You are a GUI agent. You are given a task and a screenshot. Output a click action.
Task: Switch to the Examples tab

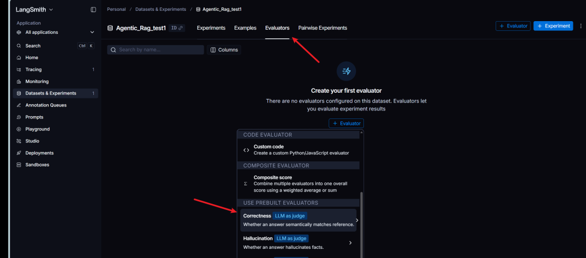(x=245, y=28)
